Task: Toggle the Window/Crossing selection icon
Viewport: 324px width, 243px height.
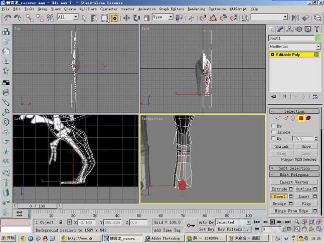Action: point(115,18)
